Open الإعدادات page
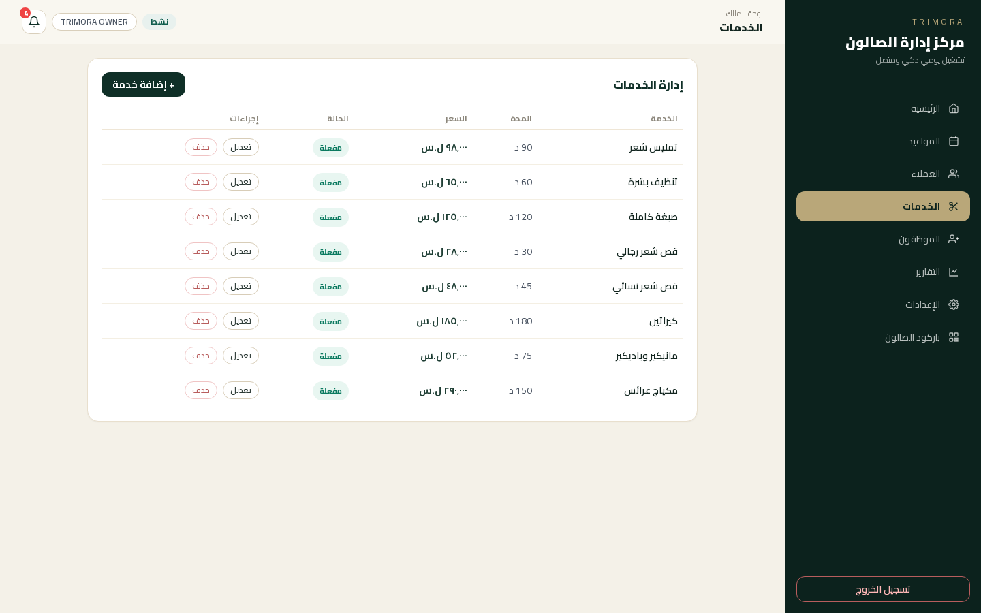The width and height of the screenshot is (981, 613). point(883,304)
